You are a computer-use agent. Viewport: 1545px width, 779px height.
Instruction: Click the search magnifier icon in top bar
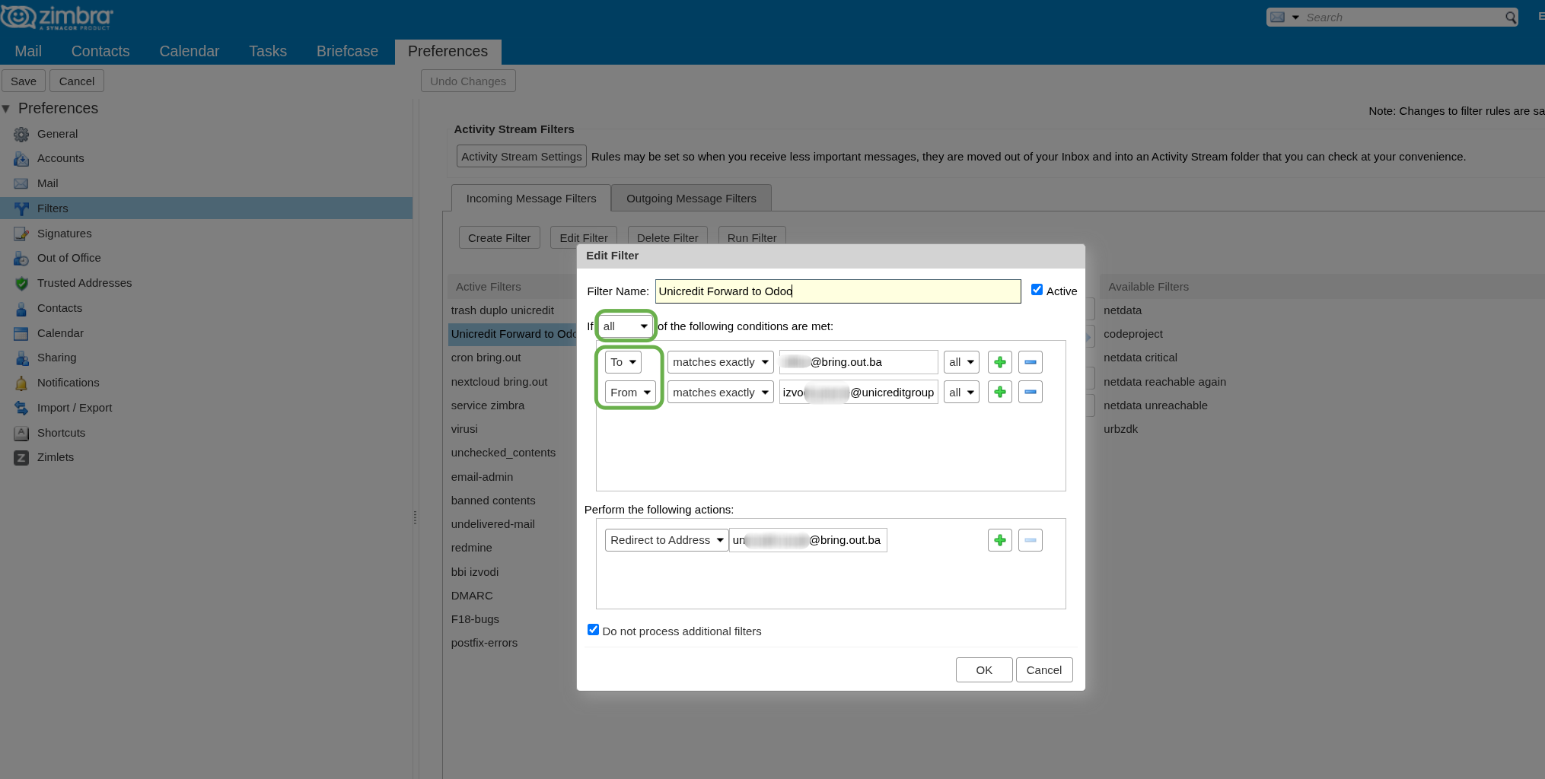tap(1510, 17)
